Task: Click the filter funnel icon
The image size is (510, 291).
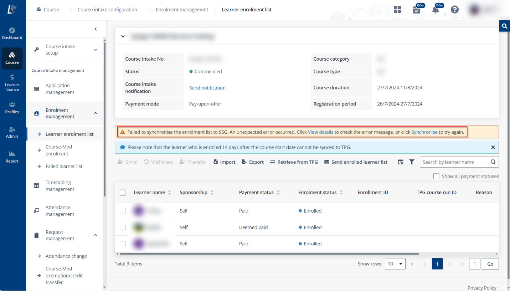Action: 412,162
